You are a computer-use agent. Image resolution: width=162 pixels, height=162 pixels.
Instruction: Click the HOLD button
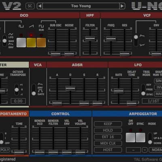(x=108, y=130)
